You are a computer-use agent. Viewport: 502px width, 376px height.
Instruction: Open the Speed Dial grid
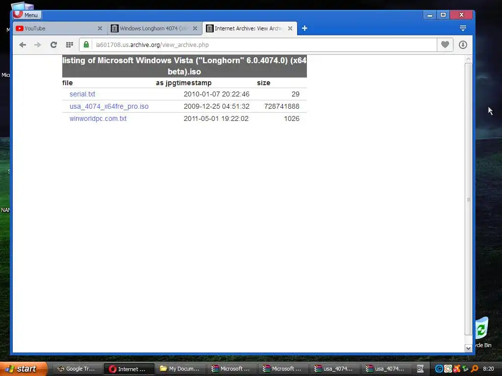point(70,45)
